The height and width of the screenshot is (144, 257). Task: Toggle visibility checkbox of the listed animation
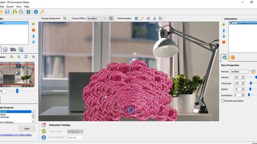pyautogui.click(x=231, y=23)
